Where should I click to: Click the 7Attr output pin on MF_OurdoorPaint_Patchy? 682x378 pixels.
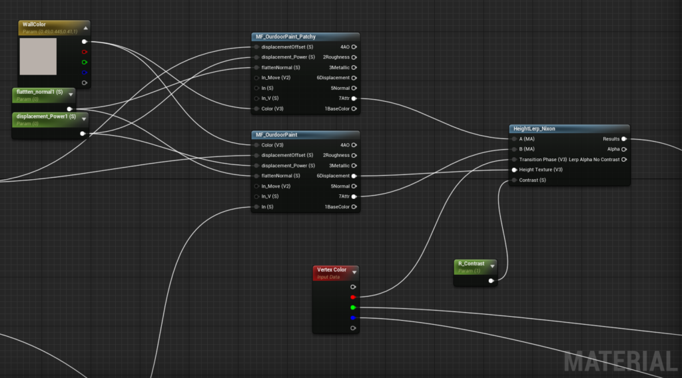tap(354, 98)
